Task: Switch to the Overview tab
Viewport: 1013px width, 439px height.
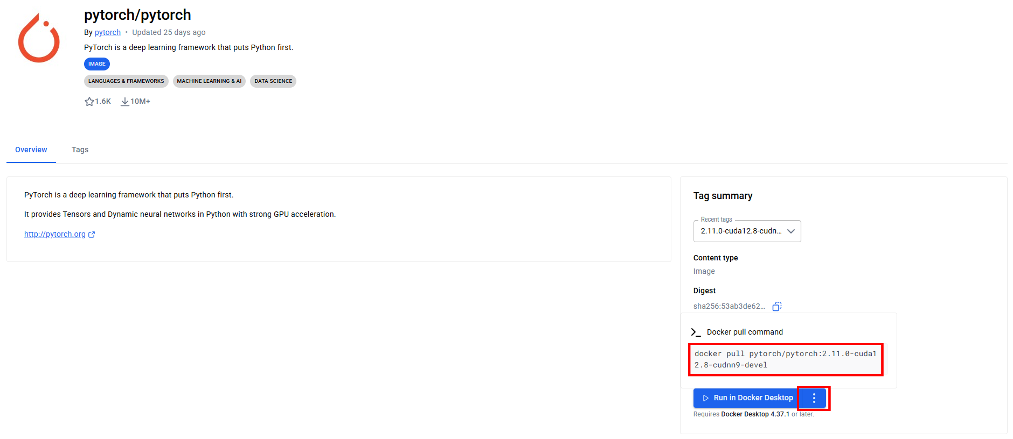Action: pyautogui.click(x=31, y=150)
